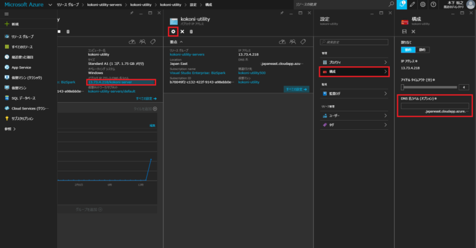Screen dimensions: 476x248
Task: Open the help question mark icon
Action: point(433,4)
